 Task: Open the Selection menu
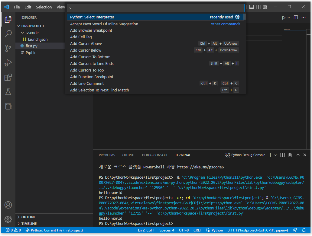[x=44, y=7]
